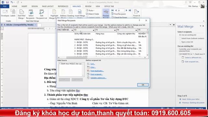The height and width of the screenshot is (117, 208).
Task: Toggle Preview Results button
Action: [106, 14]
